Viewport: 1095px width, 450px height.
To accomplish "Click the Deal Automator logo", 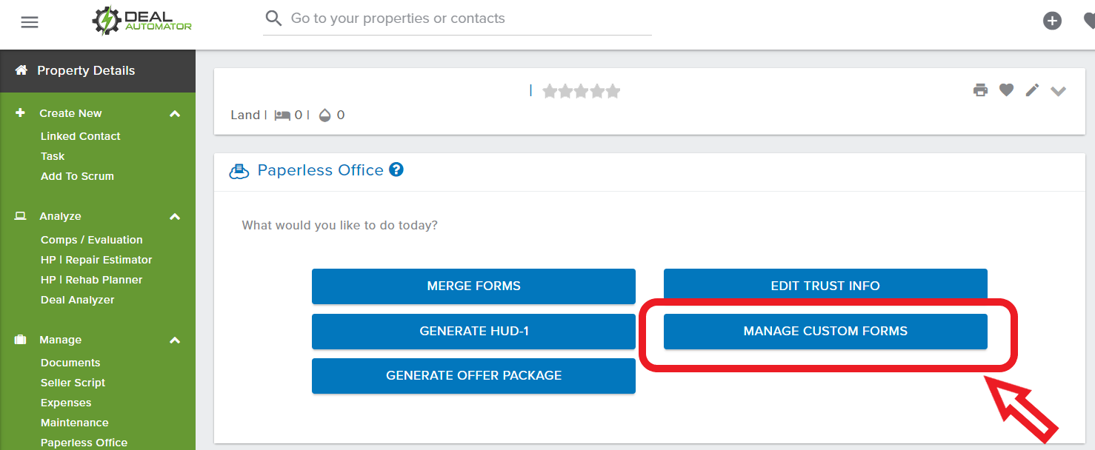I will 142,21.
